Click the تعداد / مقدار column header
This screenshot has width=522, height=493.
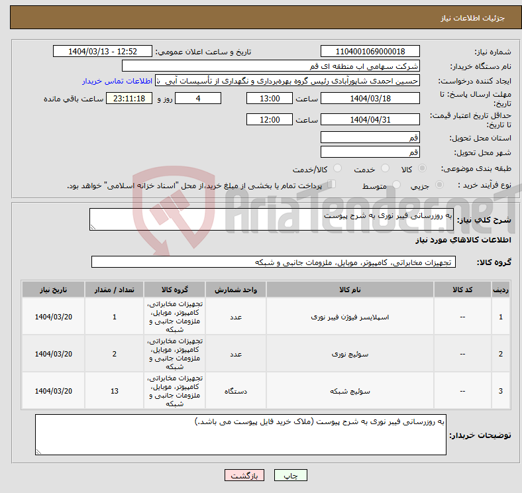pos(114,290)
